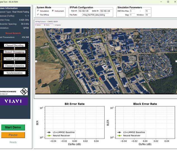Click the Simulation Parameters group label
Viewport: 177px width, 151px height.
pyautogui.click(x=129, y=8)
